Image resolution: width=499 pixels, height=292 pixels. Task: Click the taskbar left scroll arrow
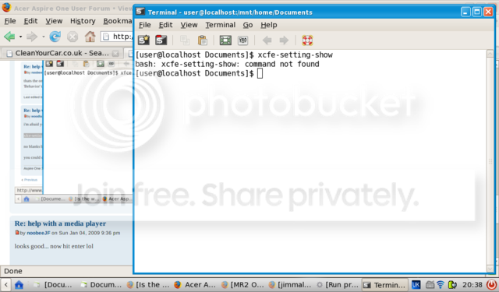[x=6, y=285]
